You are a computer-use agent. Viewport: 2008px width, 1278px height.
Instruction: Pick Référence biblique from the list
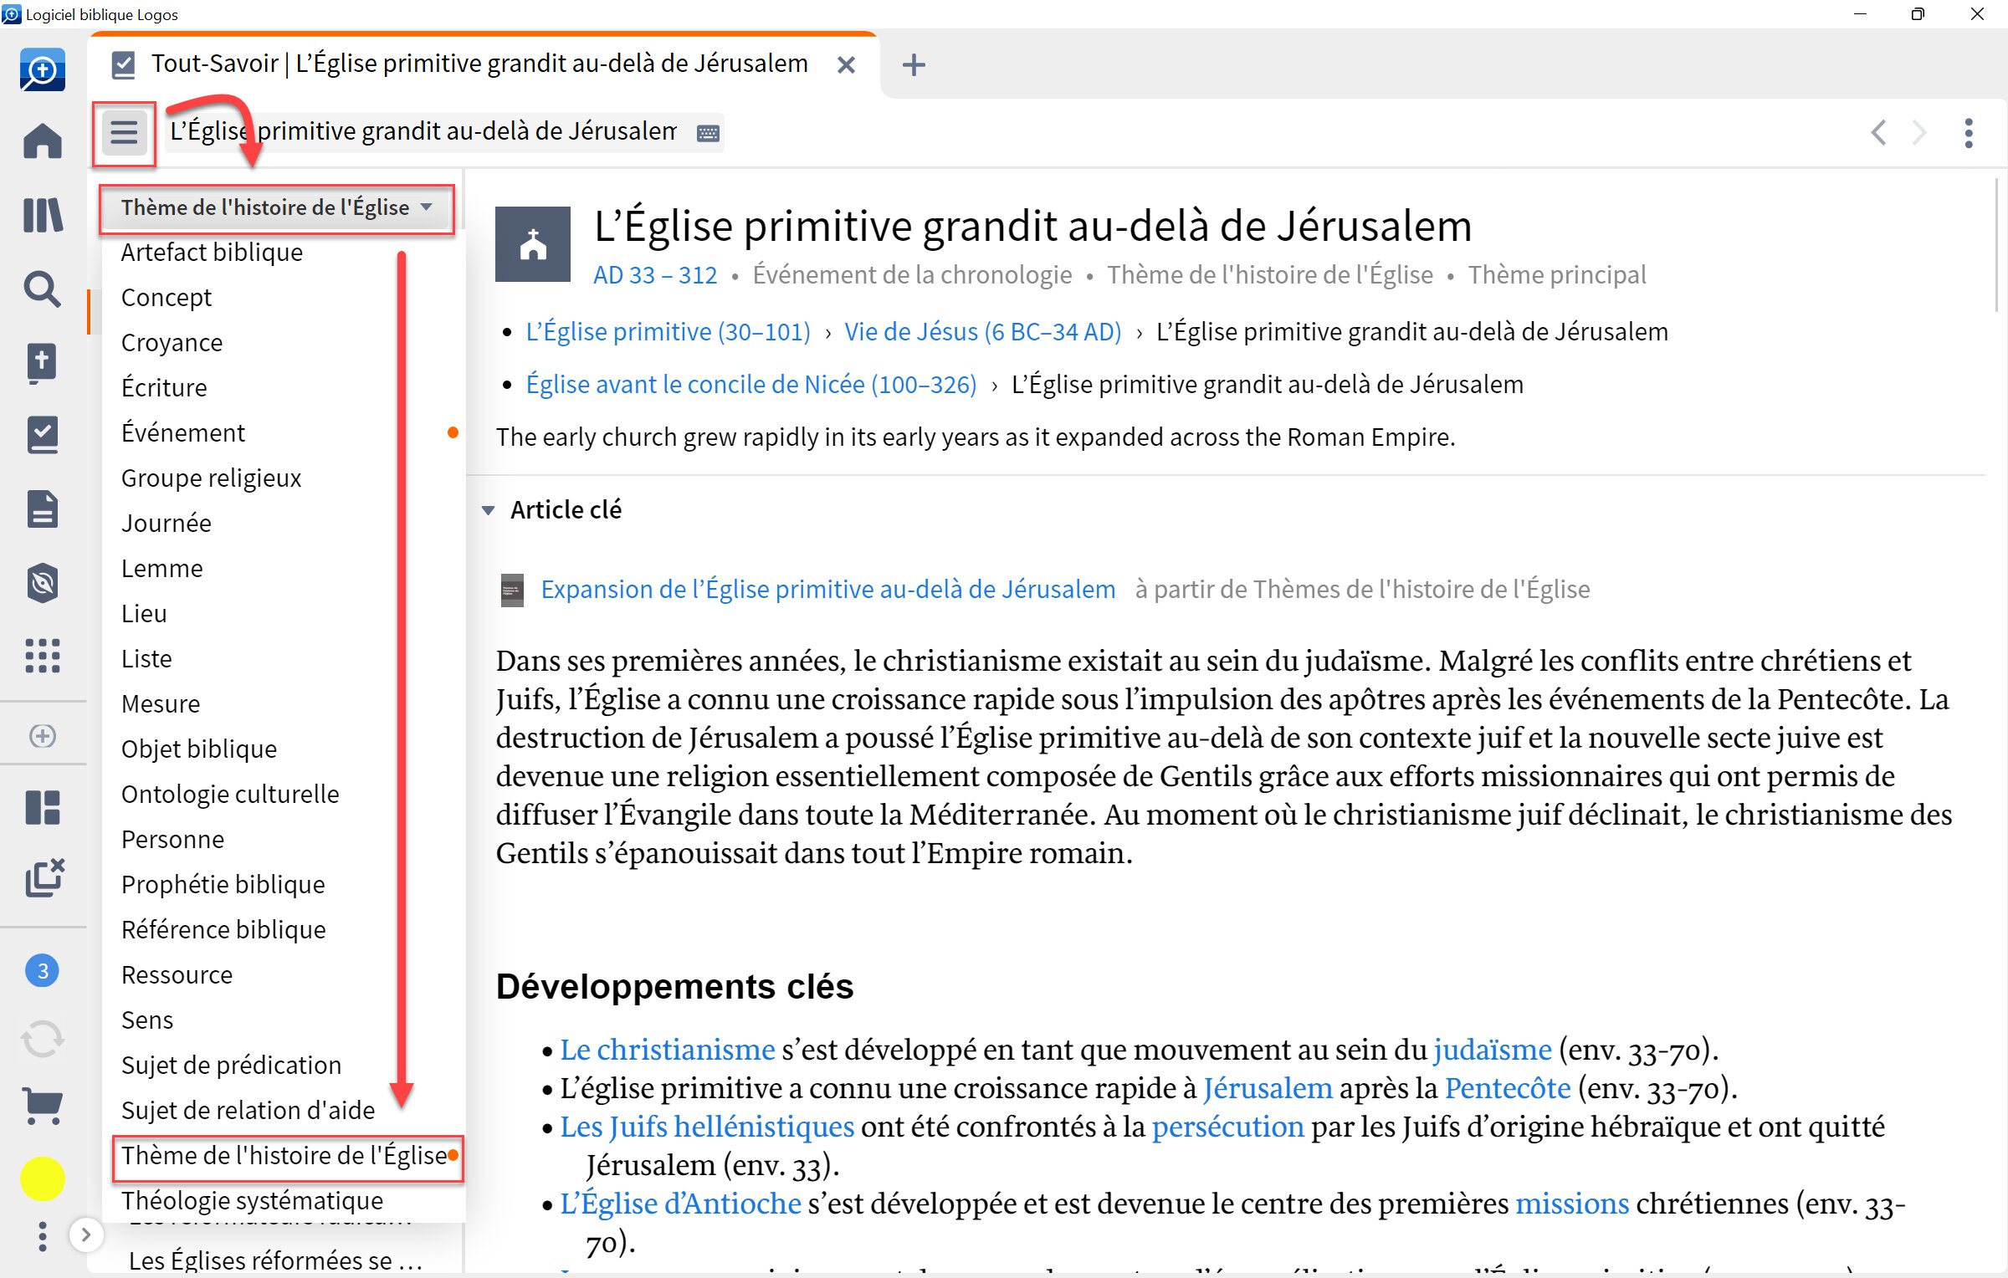(x=223, y=929)
